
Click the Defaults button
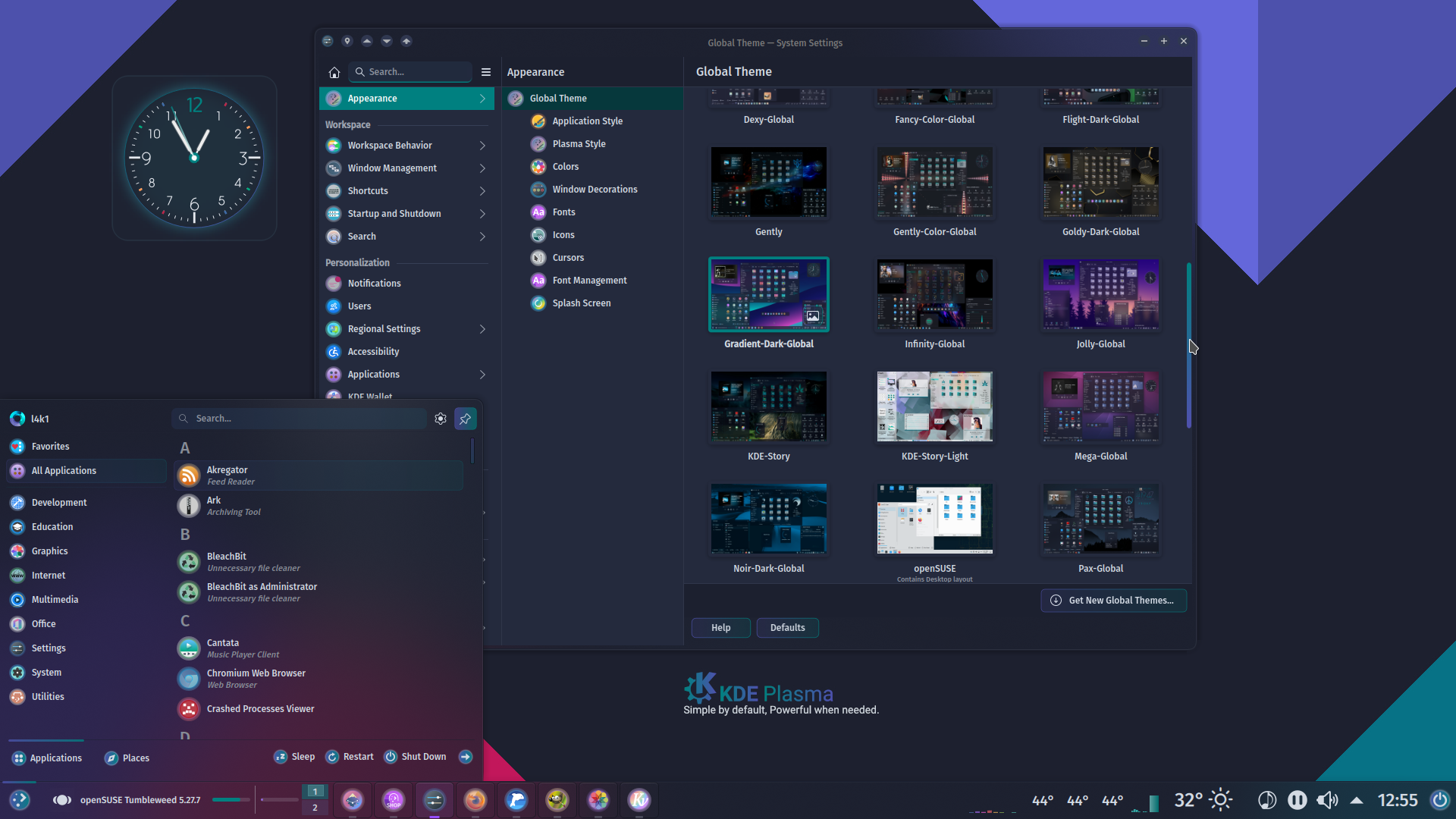click(x=787, y=628)
